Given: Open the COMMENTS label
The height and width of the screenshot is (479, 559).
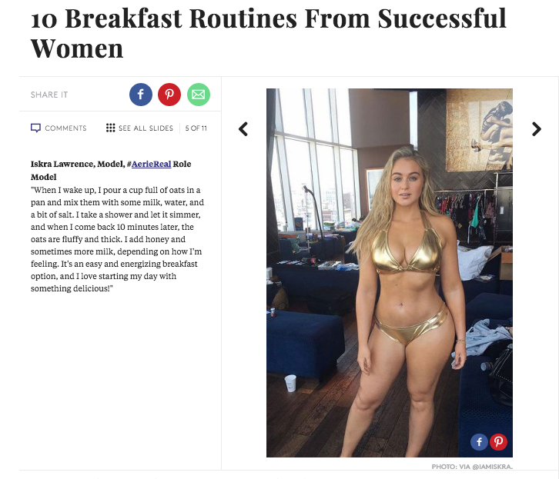Looking at the screenshot, I should coord(65,128).
